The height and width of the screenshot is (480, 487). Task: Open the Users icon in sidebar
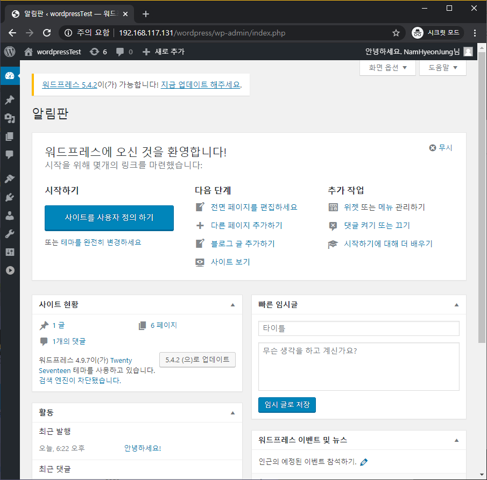[10, 216]
